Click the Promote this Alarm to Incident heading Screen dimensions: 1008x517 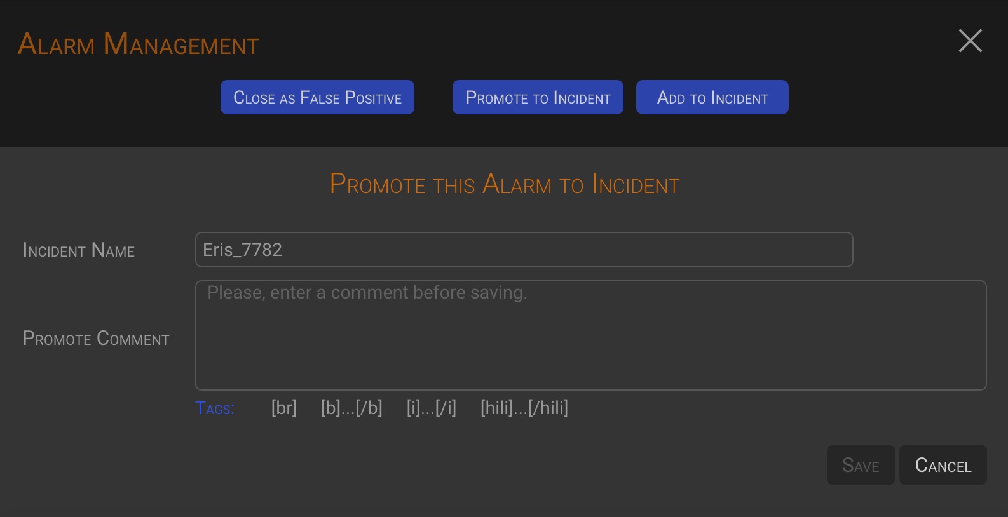coord(504,185)
